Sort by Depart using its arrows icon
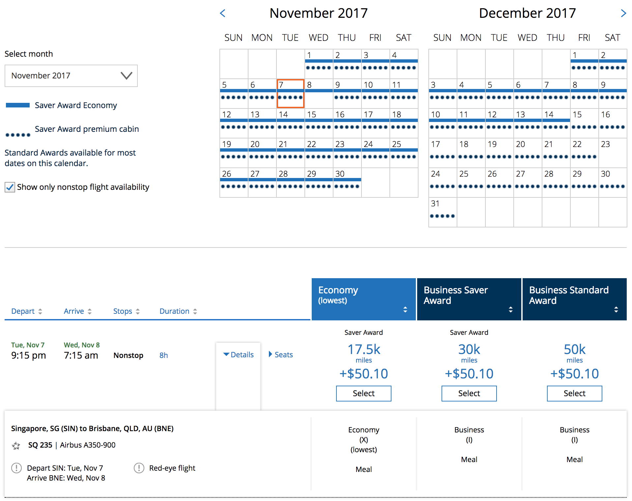 tap(40, 311)
